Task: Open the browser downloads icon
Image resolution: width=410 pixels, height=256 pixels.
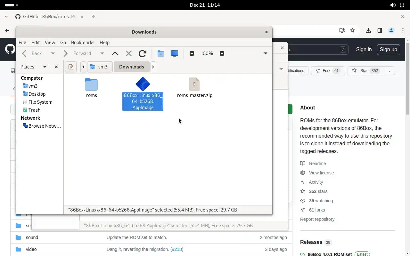Action: [x=368, y=30]
